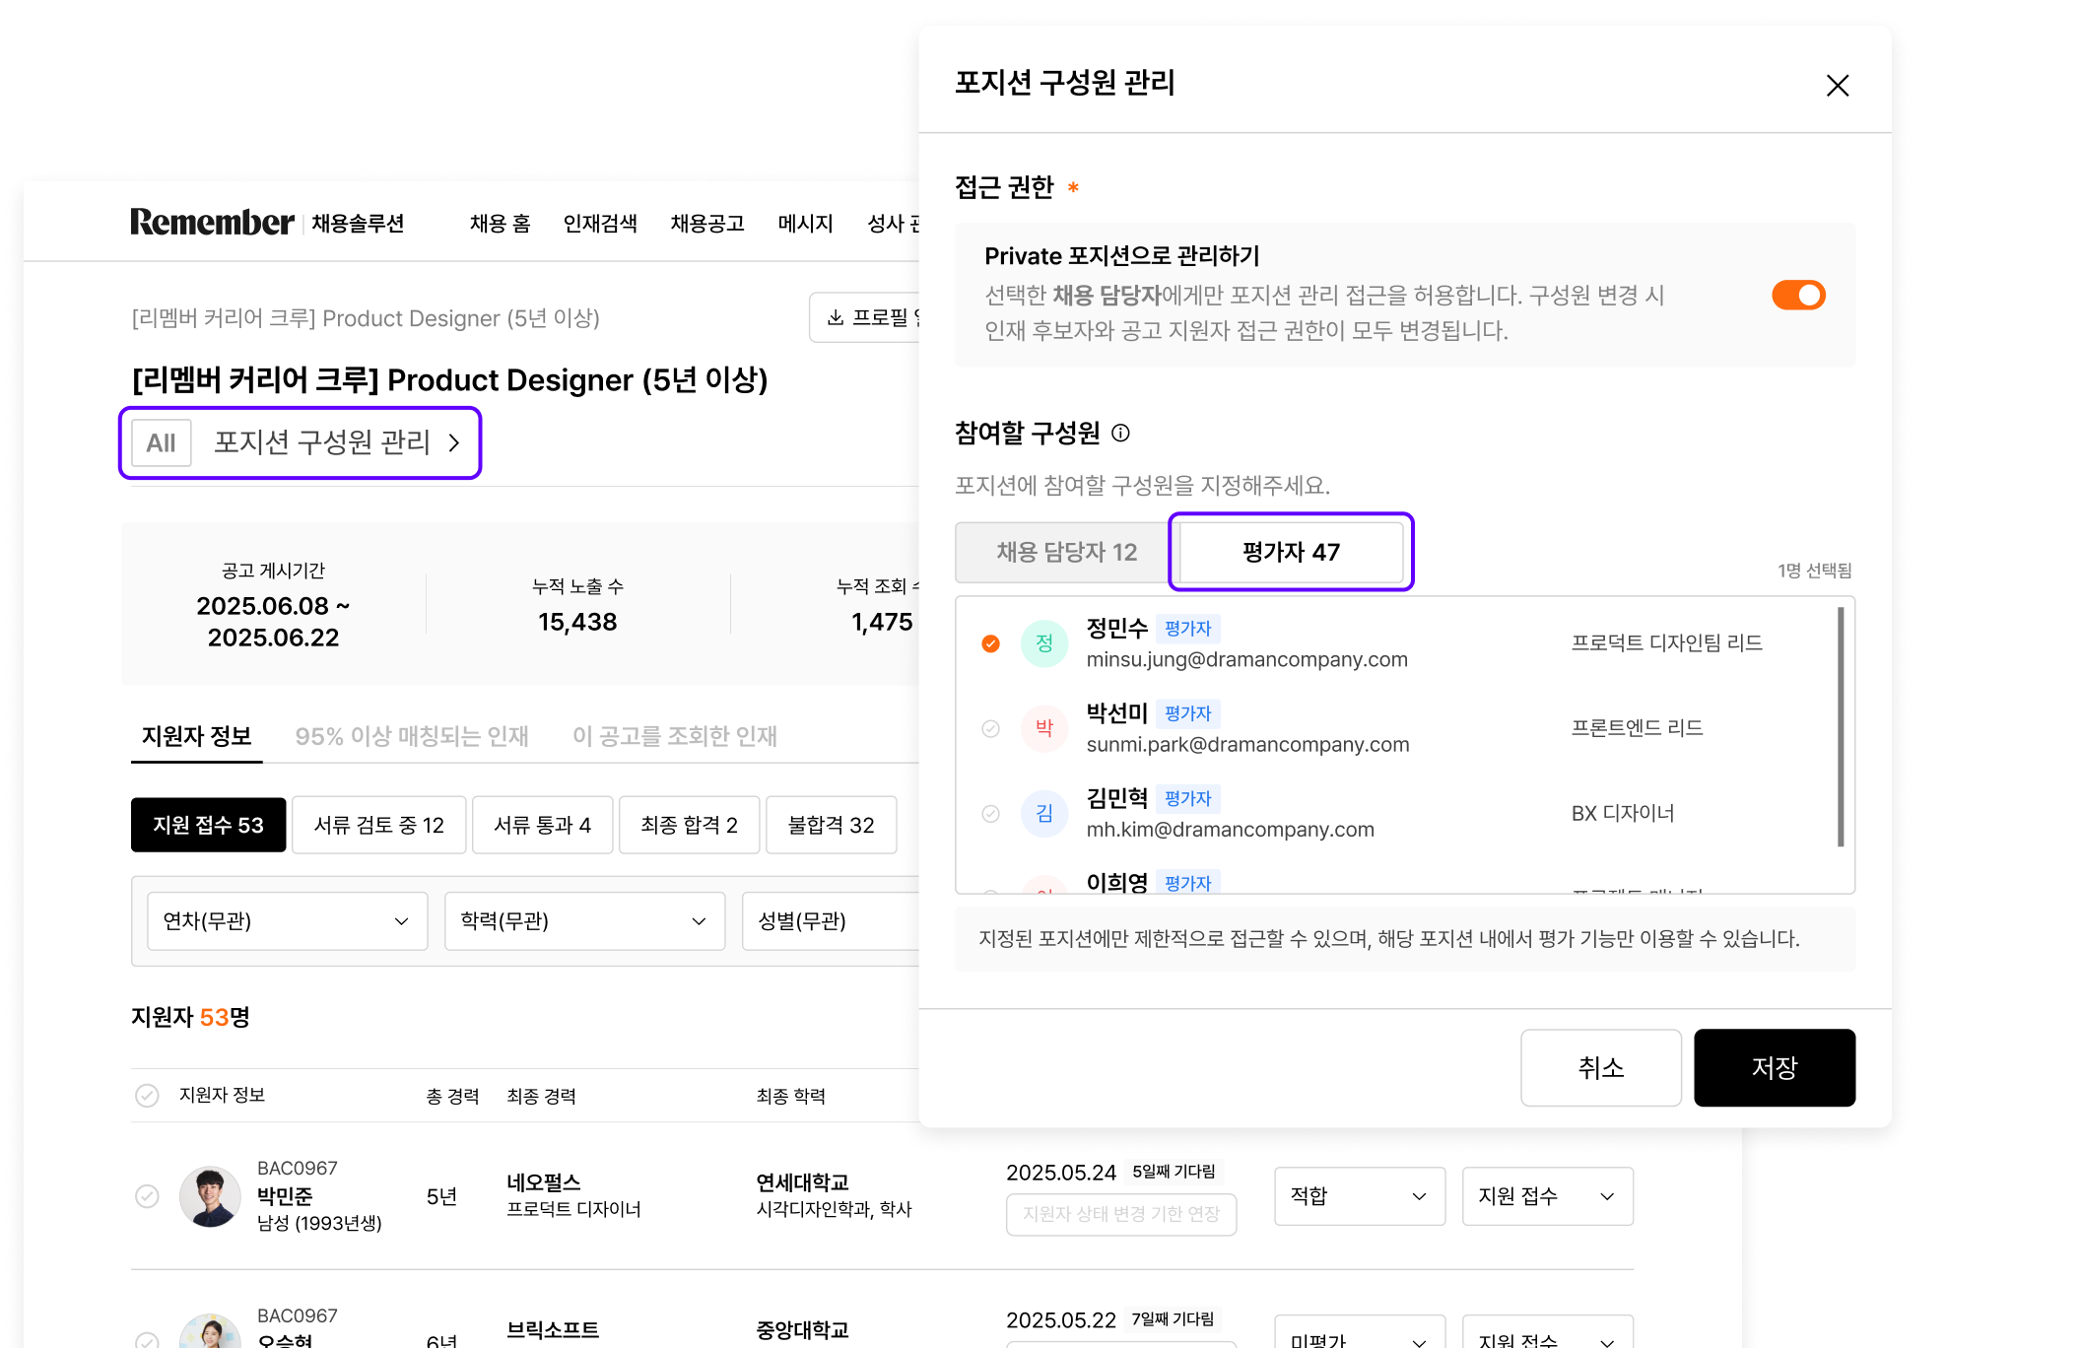Click the 저장 button
The image size is (2081, 1348).
pyautogui.click(x=1774, y=1067)
